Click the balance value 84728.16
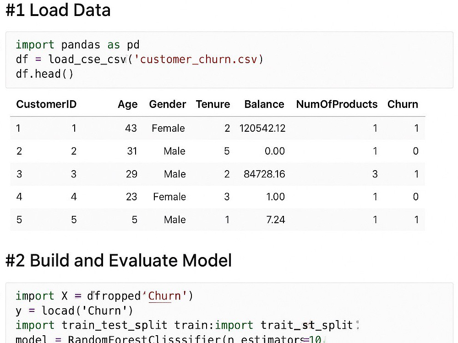The image size is (458, 343). [264, 174]
